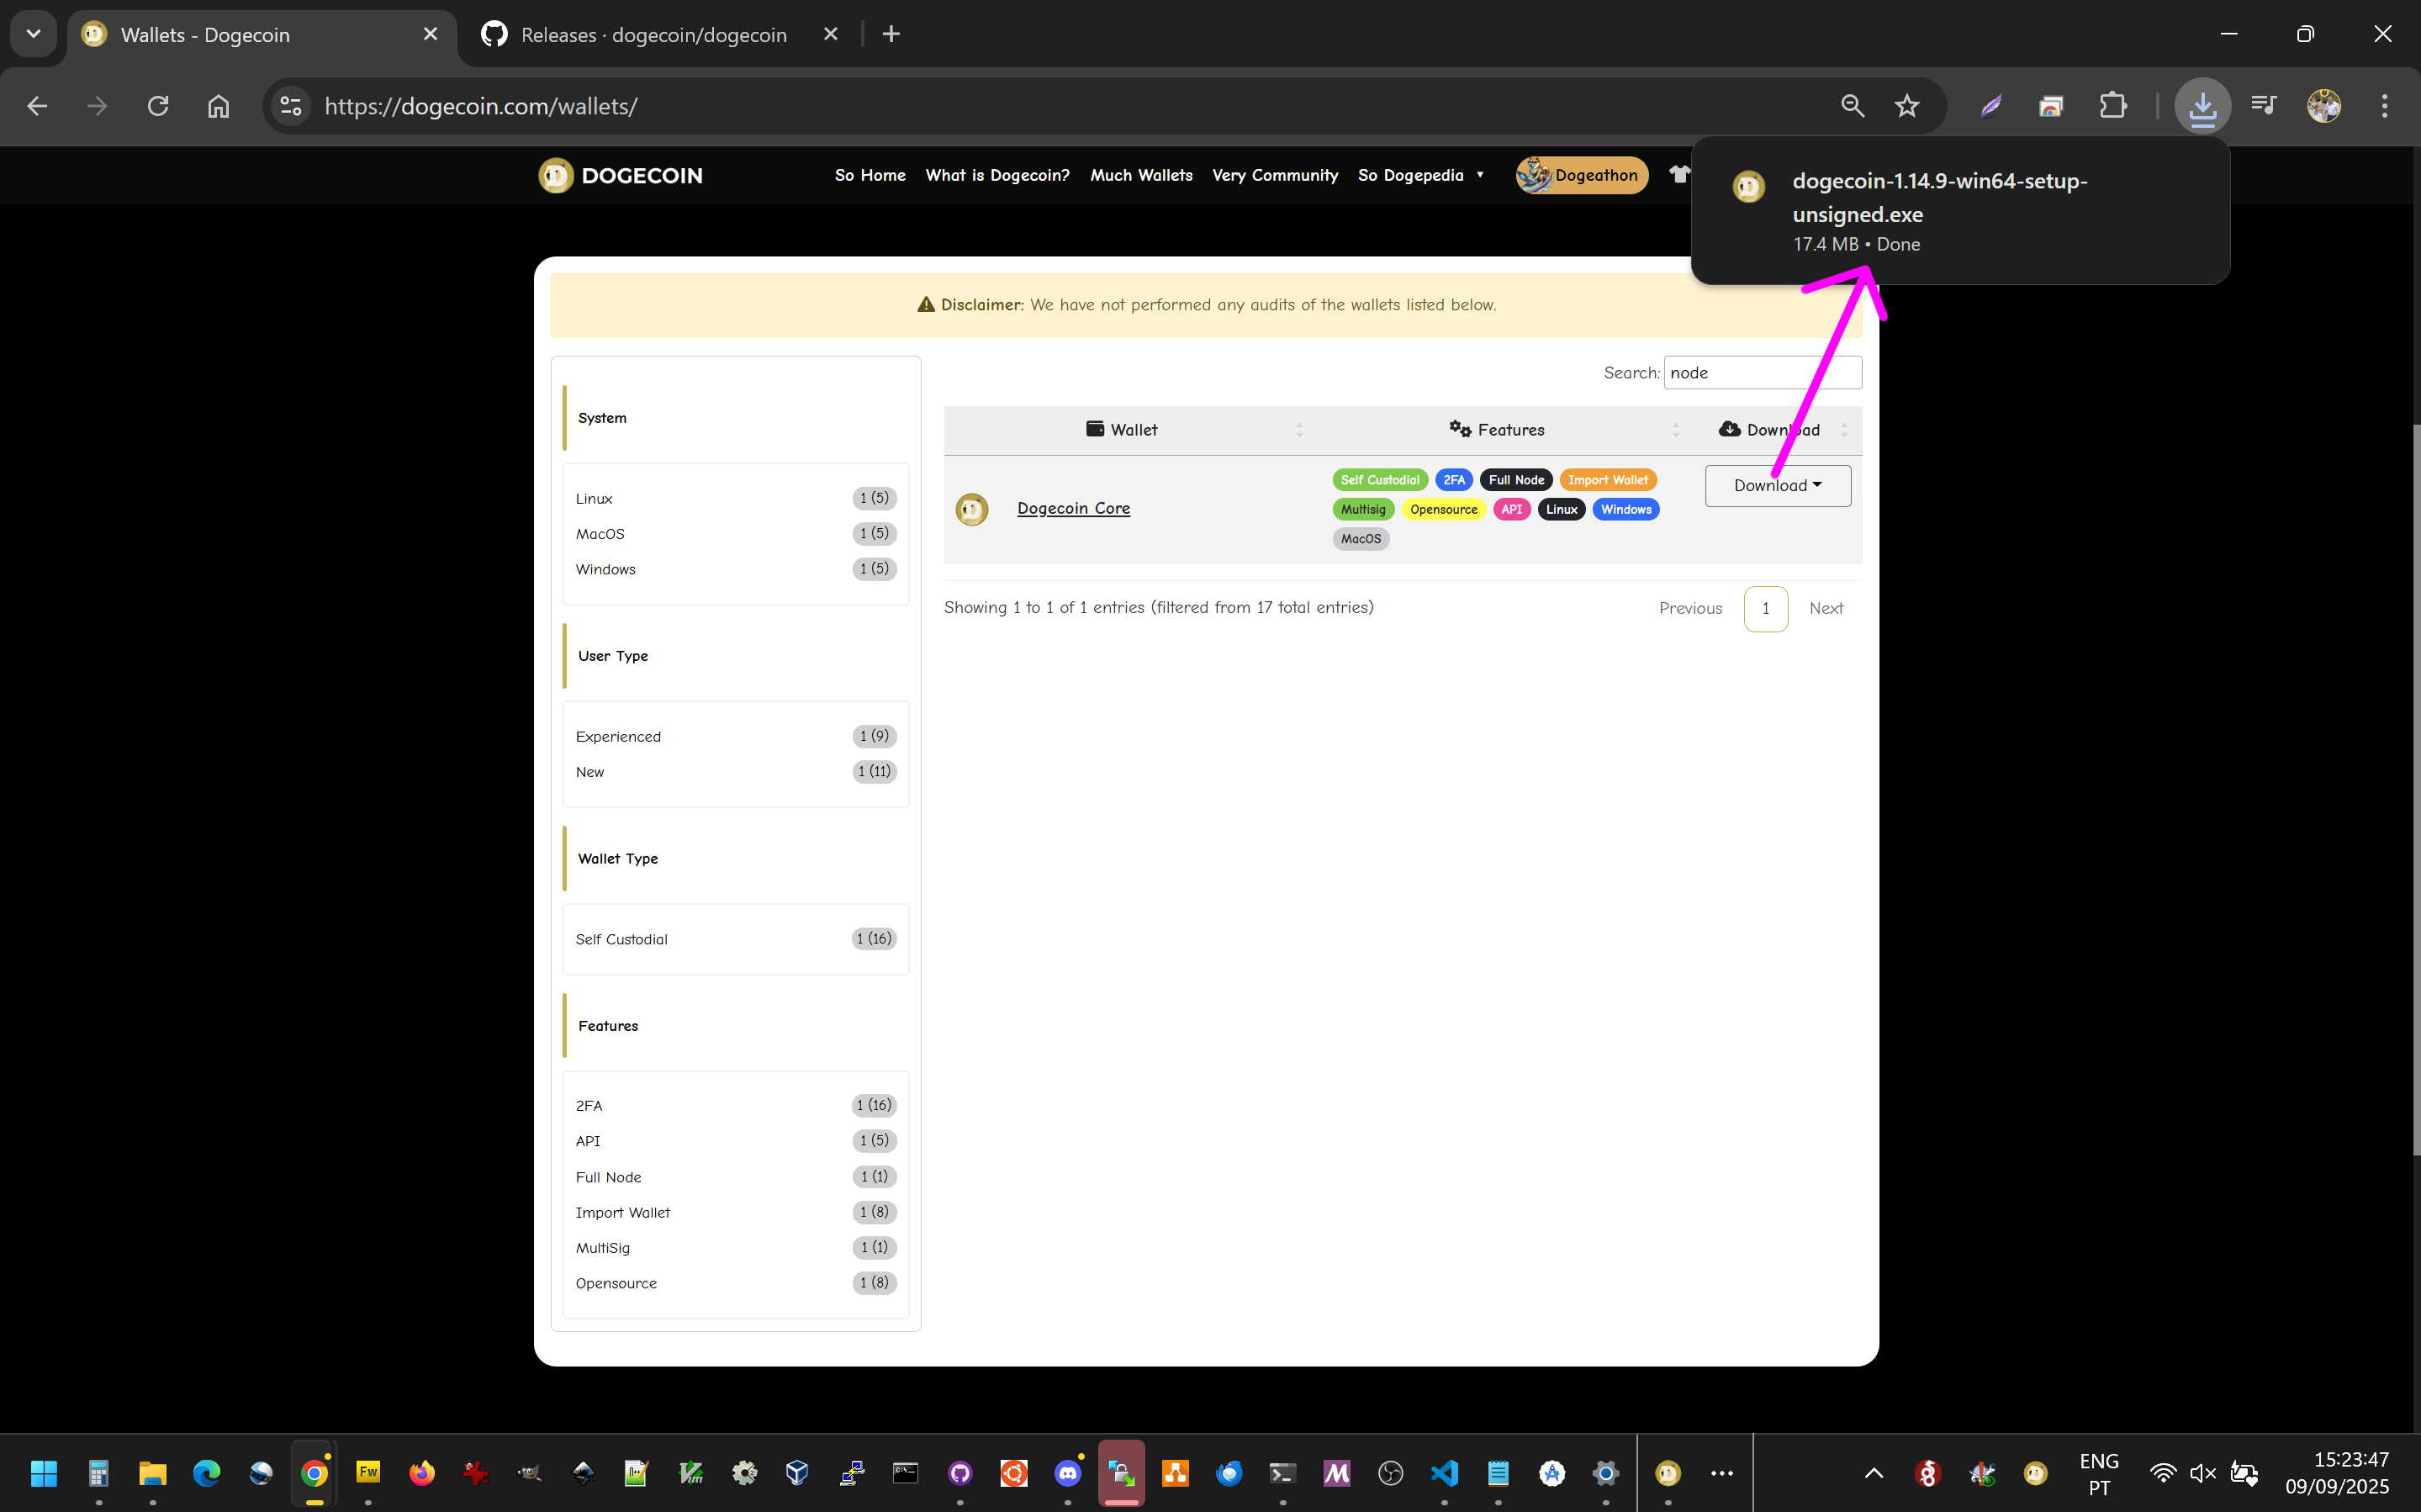Filter by Windows system

tap(735, 569)
